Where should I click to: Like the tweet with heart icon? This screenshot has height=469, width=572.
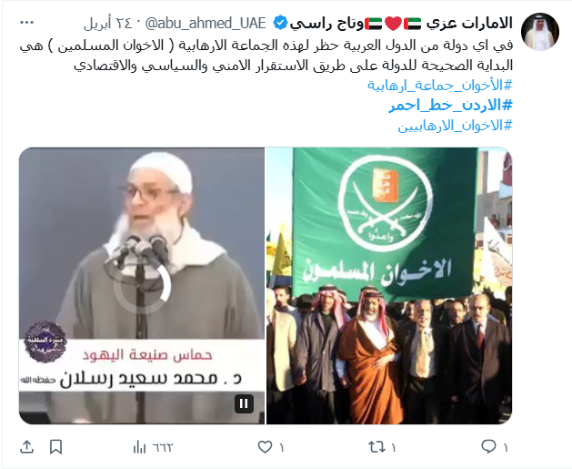pos(266,447)
